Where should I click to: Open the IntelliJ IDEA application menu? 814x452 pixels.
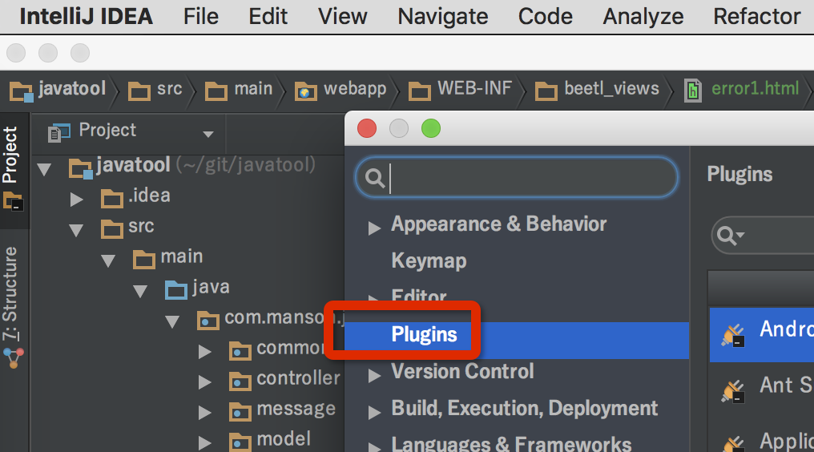(87, 16)
